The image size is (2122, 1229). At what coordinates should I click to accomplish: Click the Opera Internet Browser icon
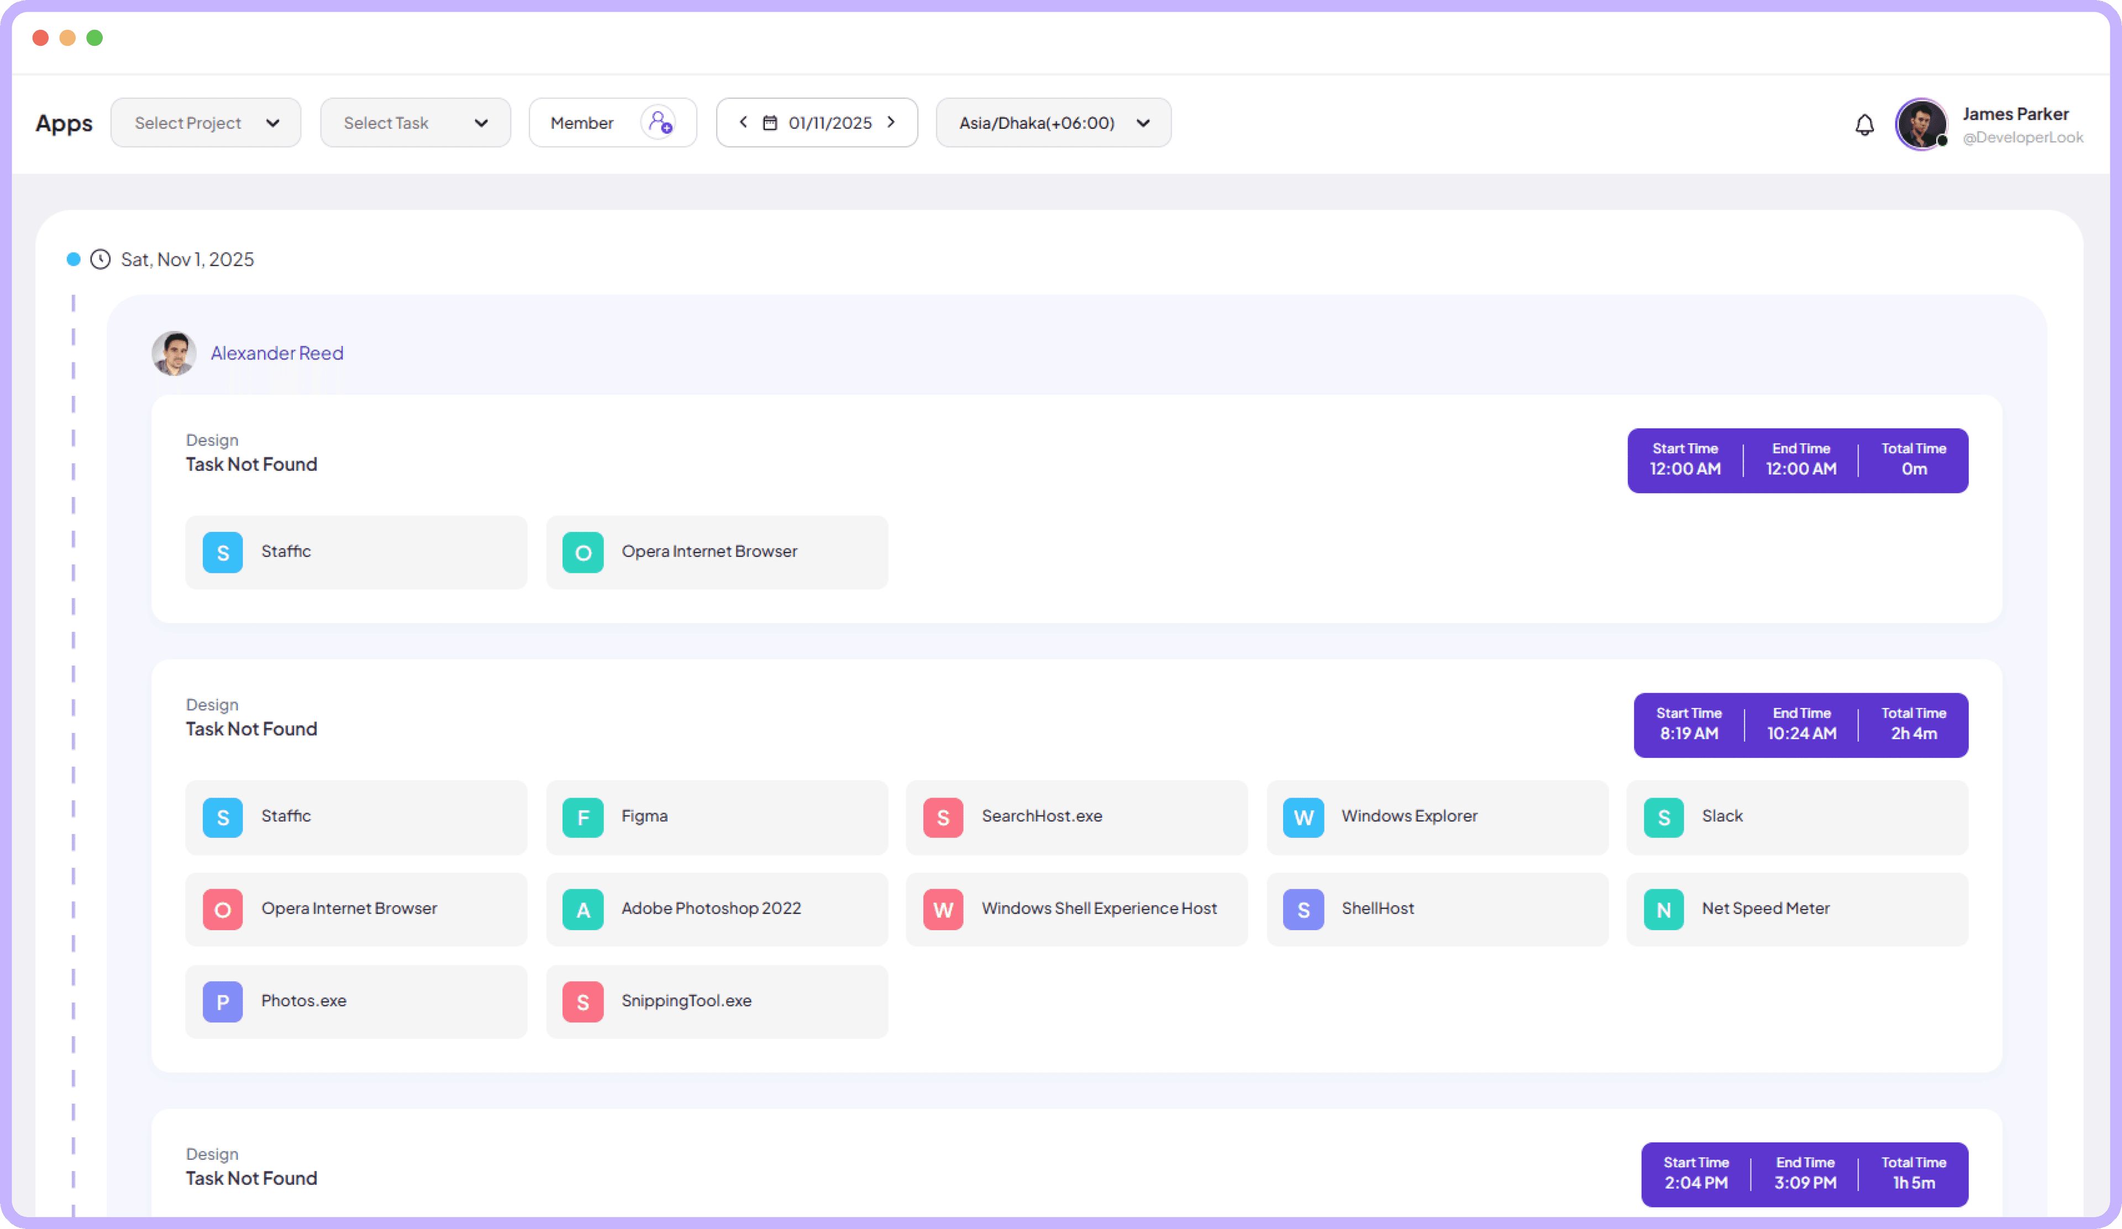pyautogui.click(x=222, y=909)
